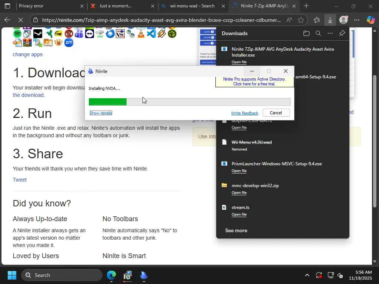Click the WinRAR app icon
379x284 pixels.
(27, 43)
